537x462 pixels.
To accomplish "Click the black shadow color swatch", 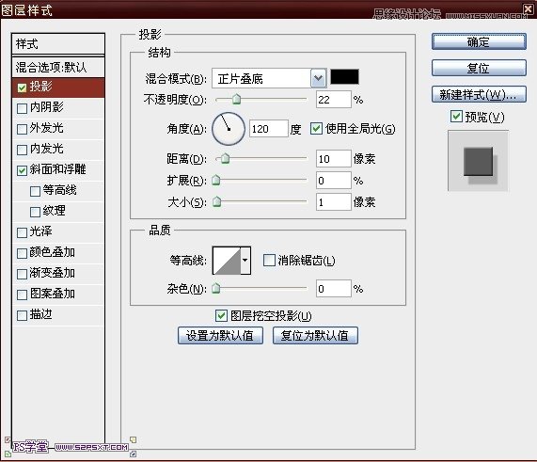I will point(344,77).
